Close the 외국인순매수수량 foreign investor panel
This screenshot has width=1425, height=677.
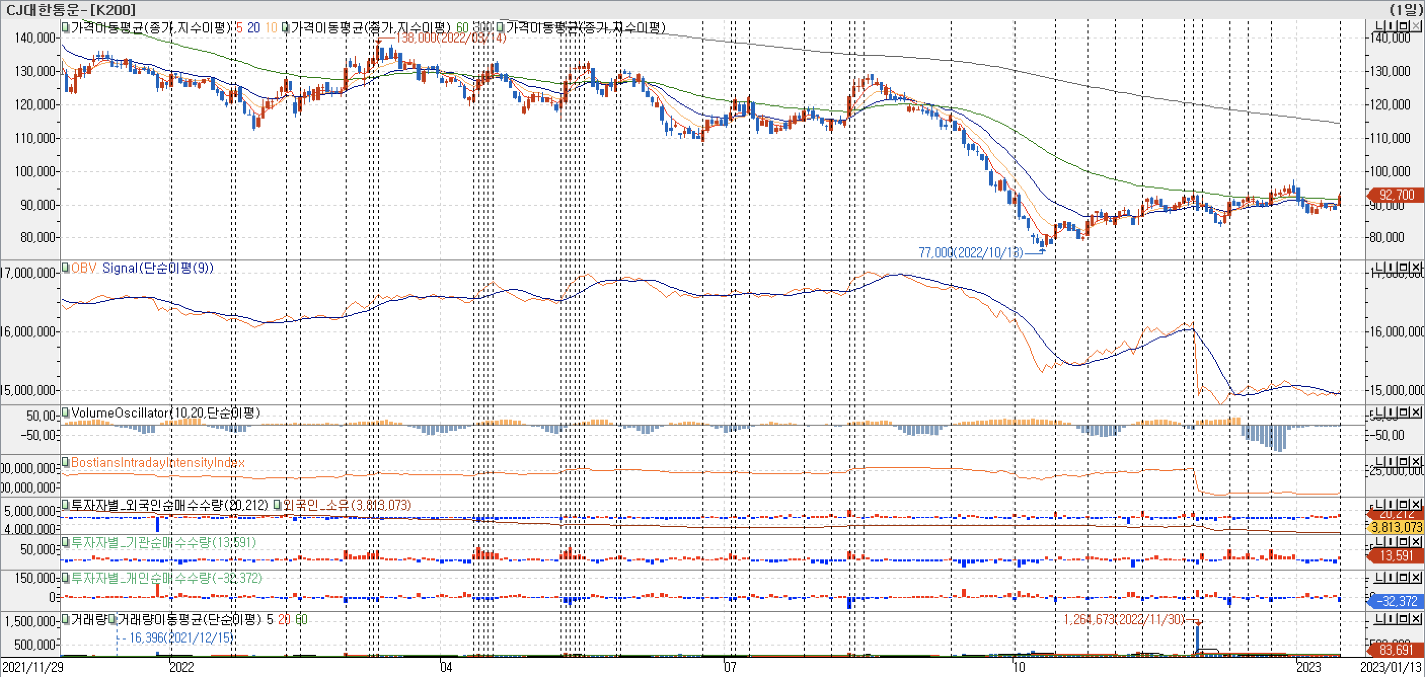[x=1416, y=504]
